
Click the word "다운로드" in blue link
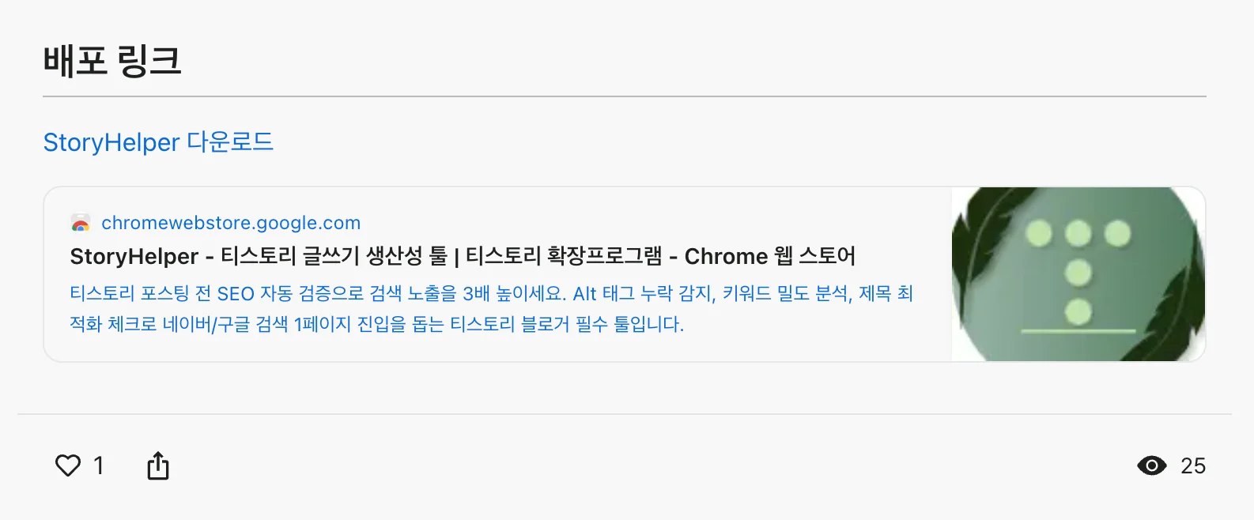pyautogui.click(x=230, y=142)
